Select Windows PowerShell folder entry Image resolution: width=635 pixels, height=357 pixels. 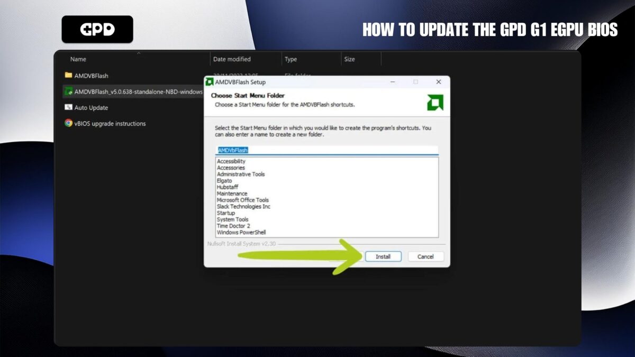coord(241,232)
